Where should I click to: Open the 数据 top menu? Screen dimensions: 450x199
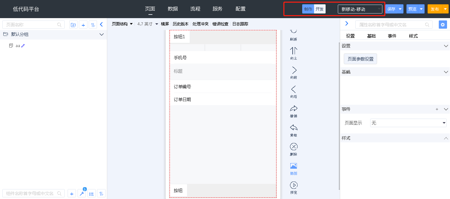pos(173,9)
